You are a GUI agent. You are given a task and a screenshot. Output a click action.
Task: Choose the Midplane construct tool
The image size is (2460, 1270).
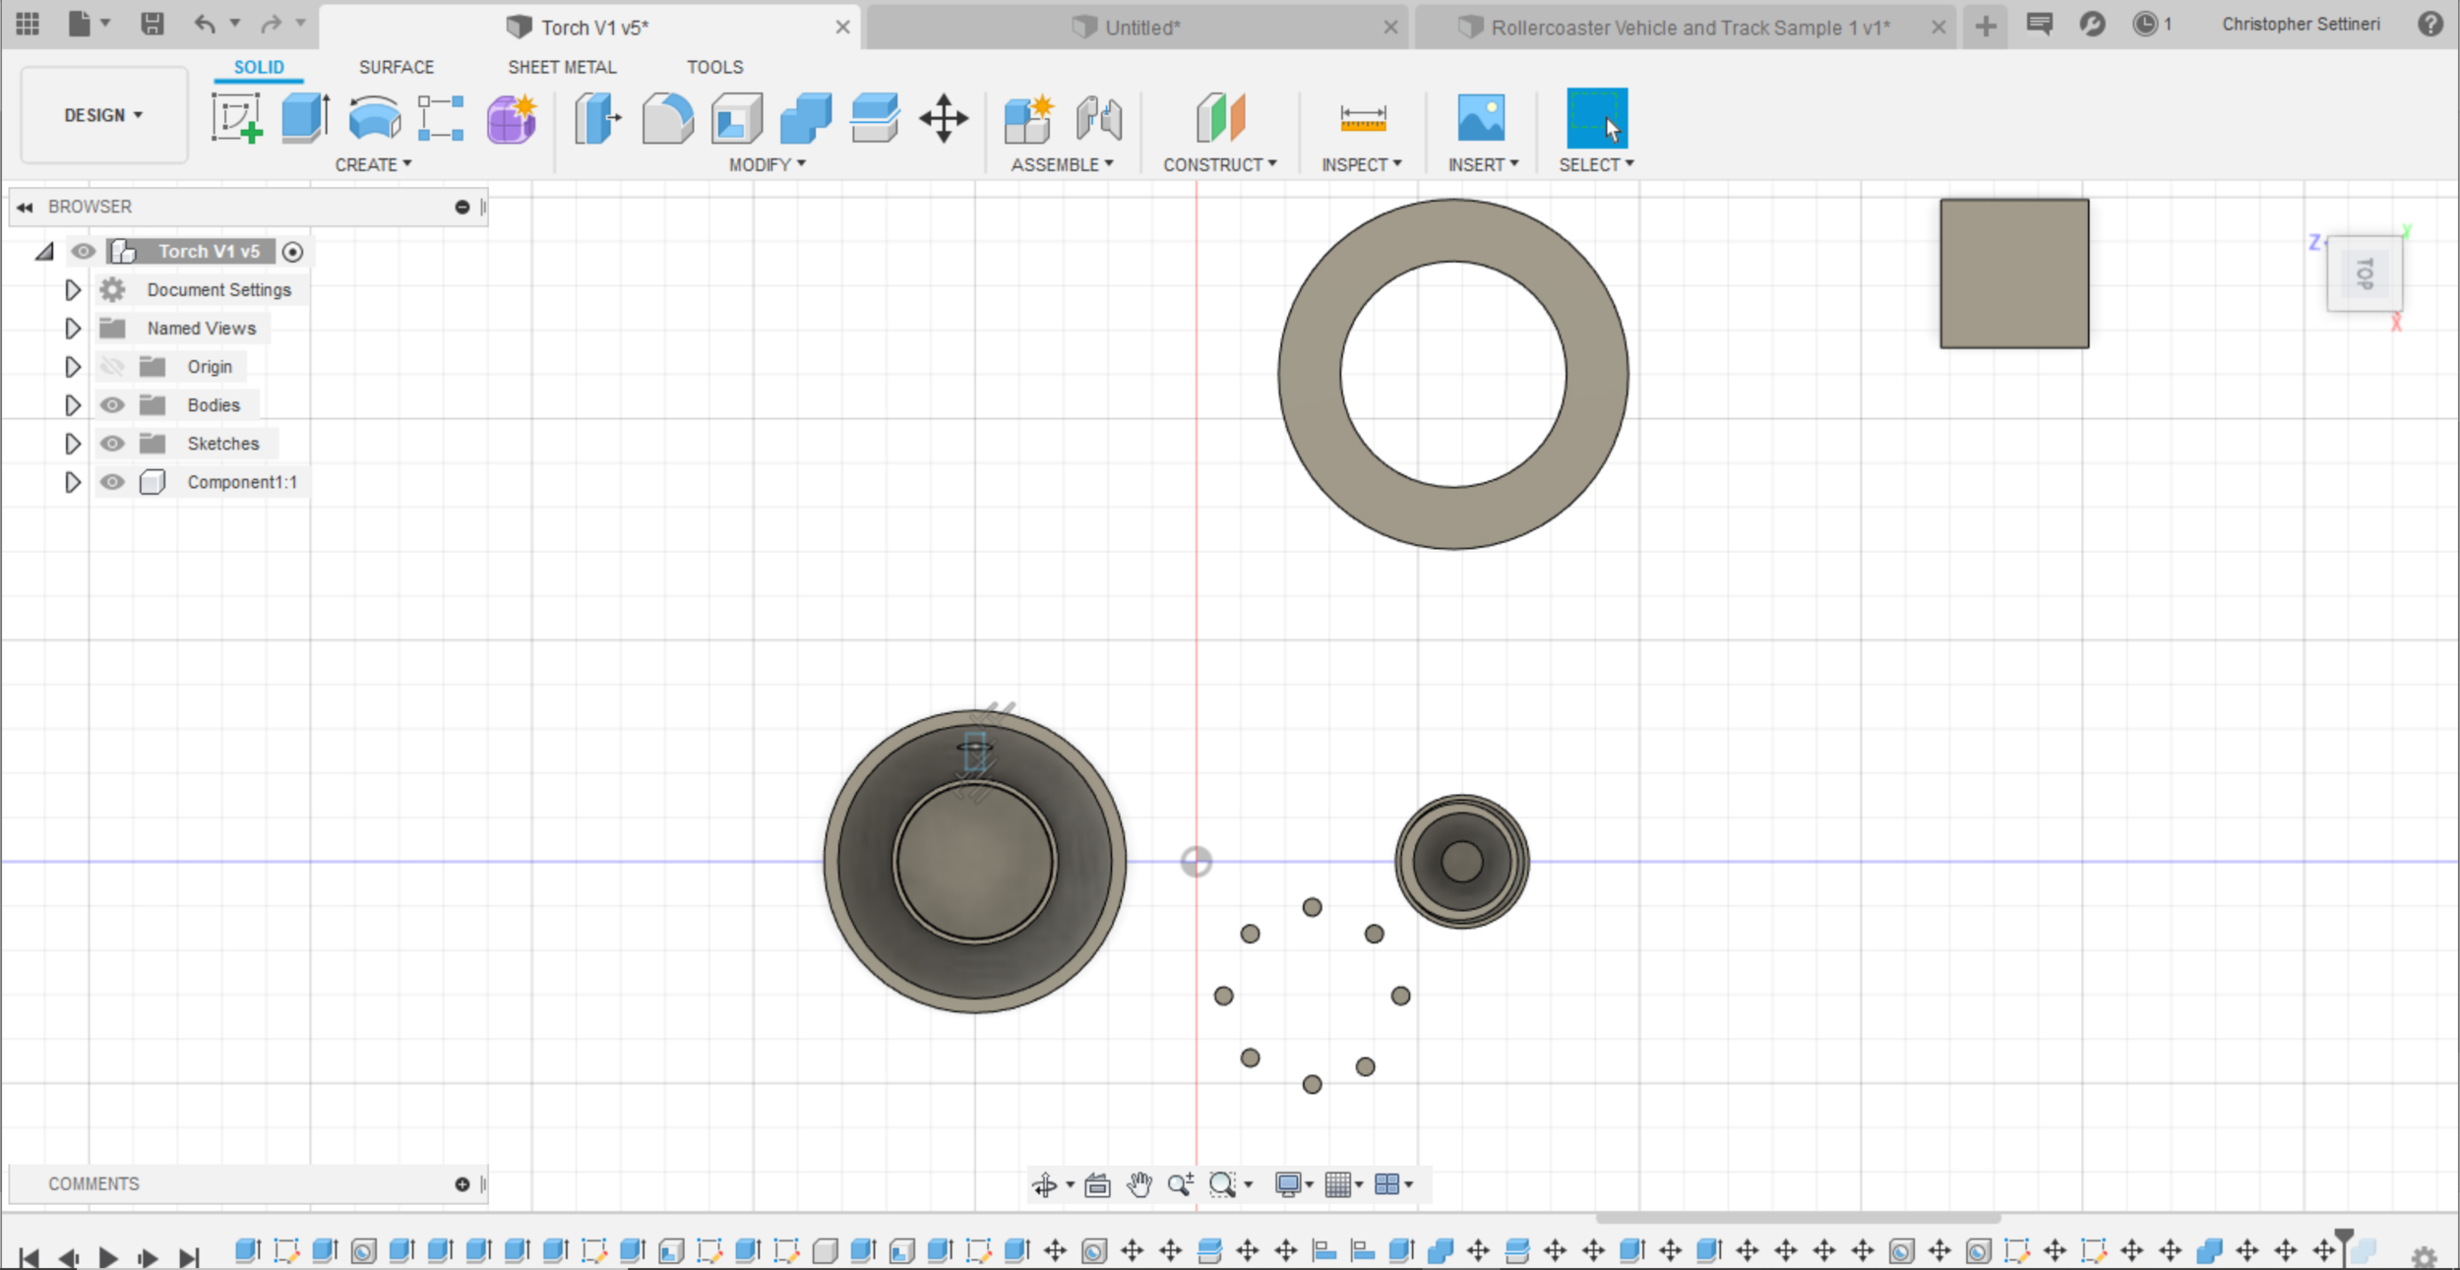tap(1220, 118)
